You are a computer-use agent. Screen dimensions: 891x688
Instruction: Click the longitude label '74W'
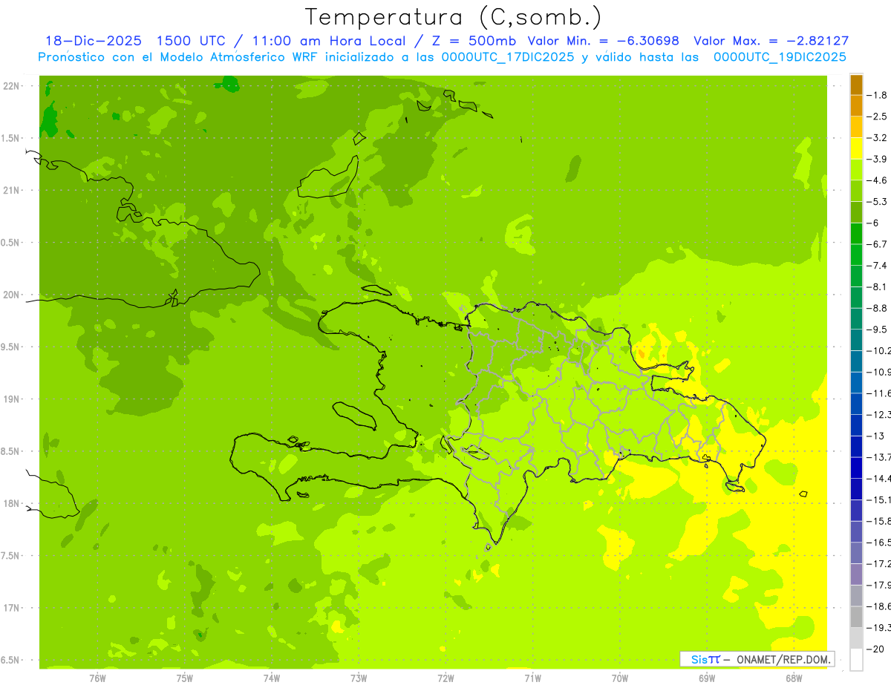(272, 678)
